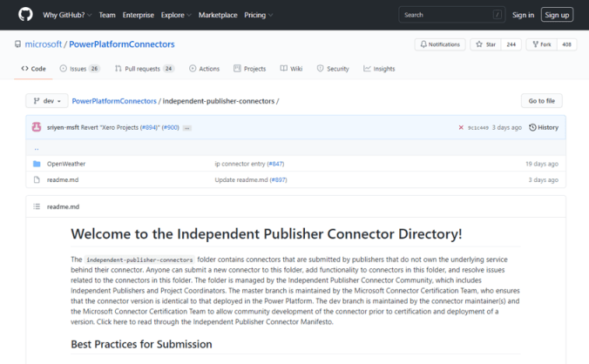Star the repository
The width and height of the screenshot is (589, 364).
pyautogui.click(x=485, y=44)
